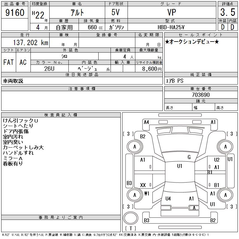The width and height of the screenshot is (239, 239).
Task: Select the XX mark on the car diagram
Action: click(x=143, y=185)
